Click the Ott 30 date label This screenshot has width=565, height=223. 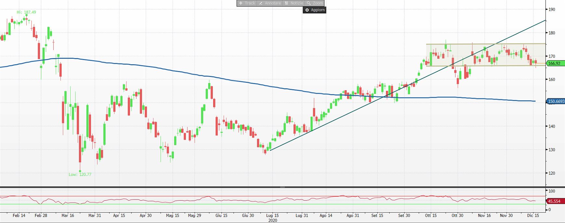pos(457,216)
